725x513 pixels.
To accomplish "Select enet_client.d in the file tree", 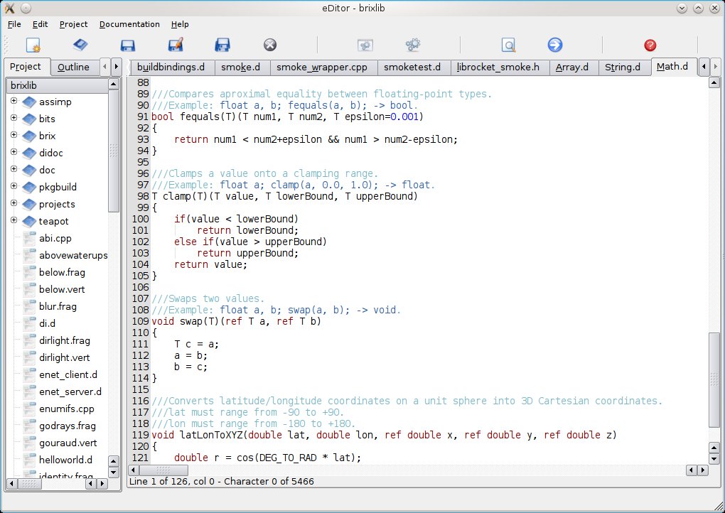I will click(x=68, y=374).
